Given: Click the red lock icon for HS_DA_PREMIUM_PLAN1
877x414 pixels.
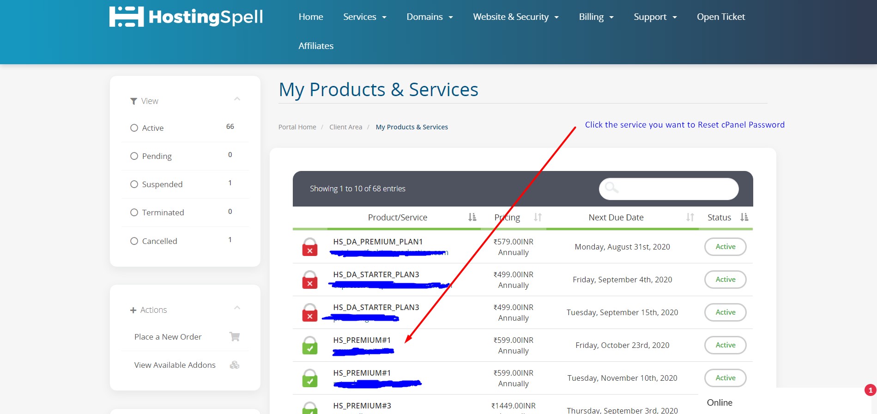Looking at the screenshot, I should point(310,247).
